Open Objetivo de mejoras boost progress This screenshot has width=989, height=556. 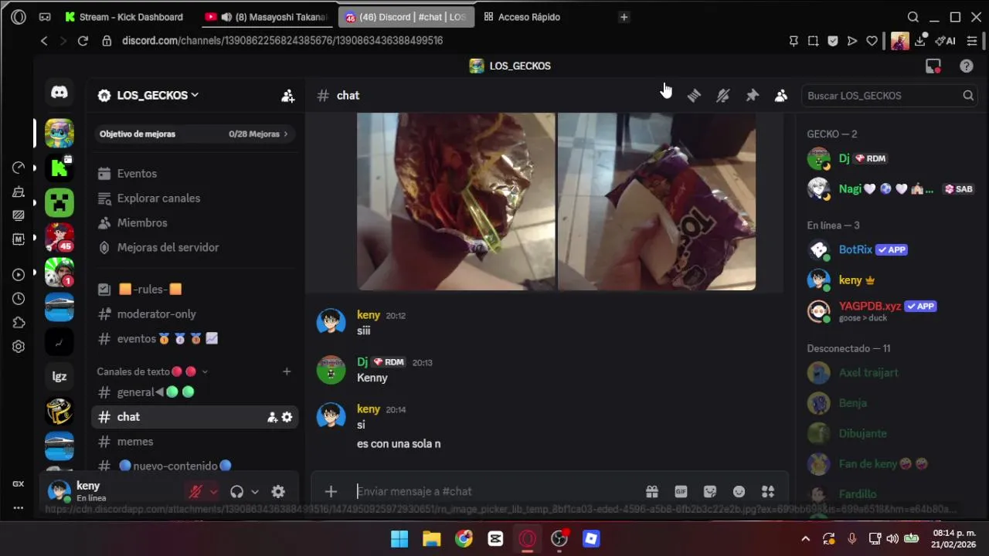click(x=193, y=134)
